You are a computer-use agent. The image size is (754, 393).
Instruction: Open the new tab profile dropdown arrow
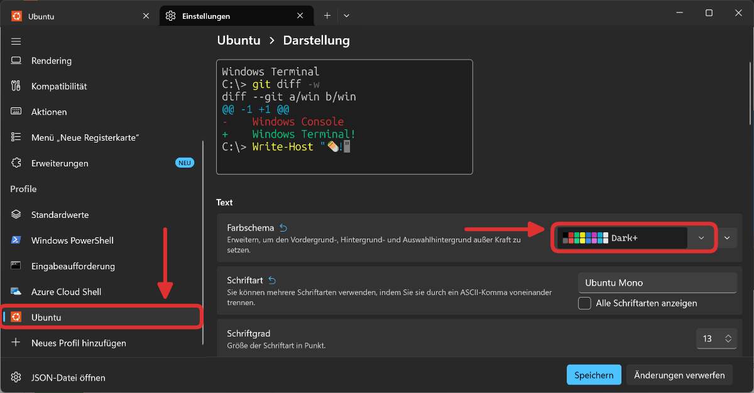(346, 16)
